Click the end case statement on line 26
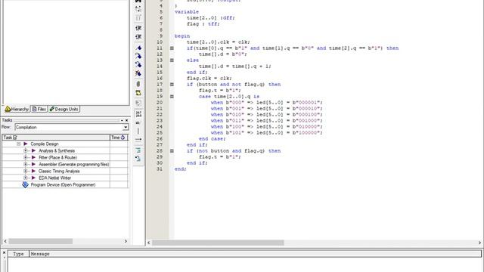 [212, 139]
